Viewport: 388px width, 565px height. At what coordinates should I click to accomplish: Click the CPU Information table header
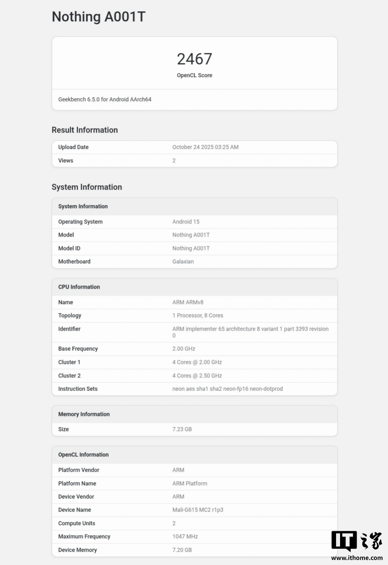pos(79,287)
